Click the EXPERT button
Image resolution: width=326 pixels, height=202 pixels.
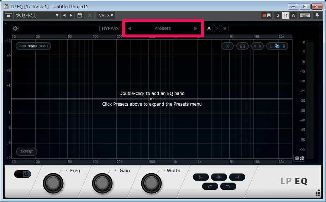[27, 152]
